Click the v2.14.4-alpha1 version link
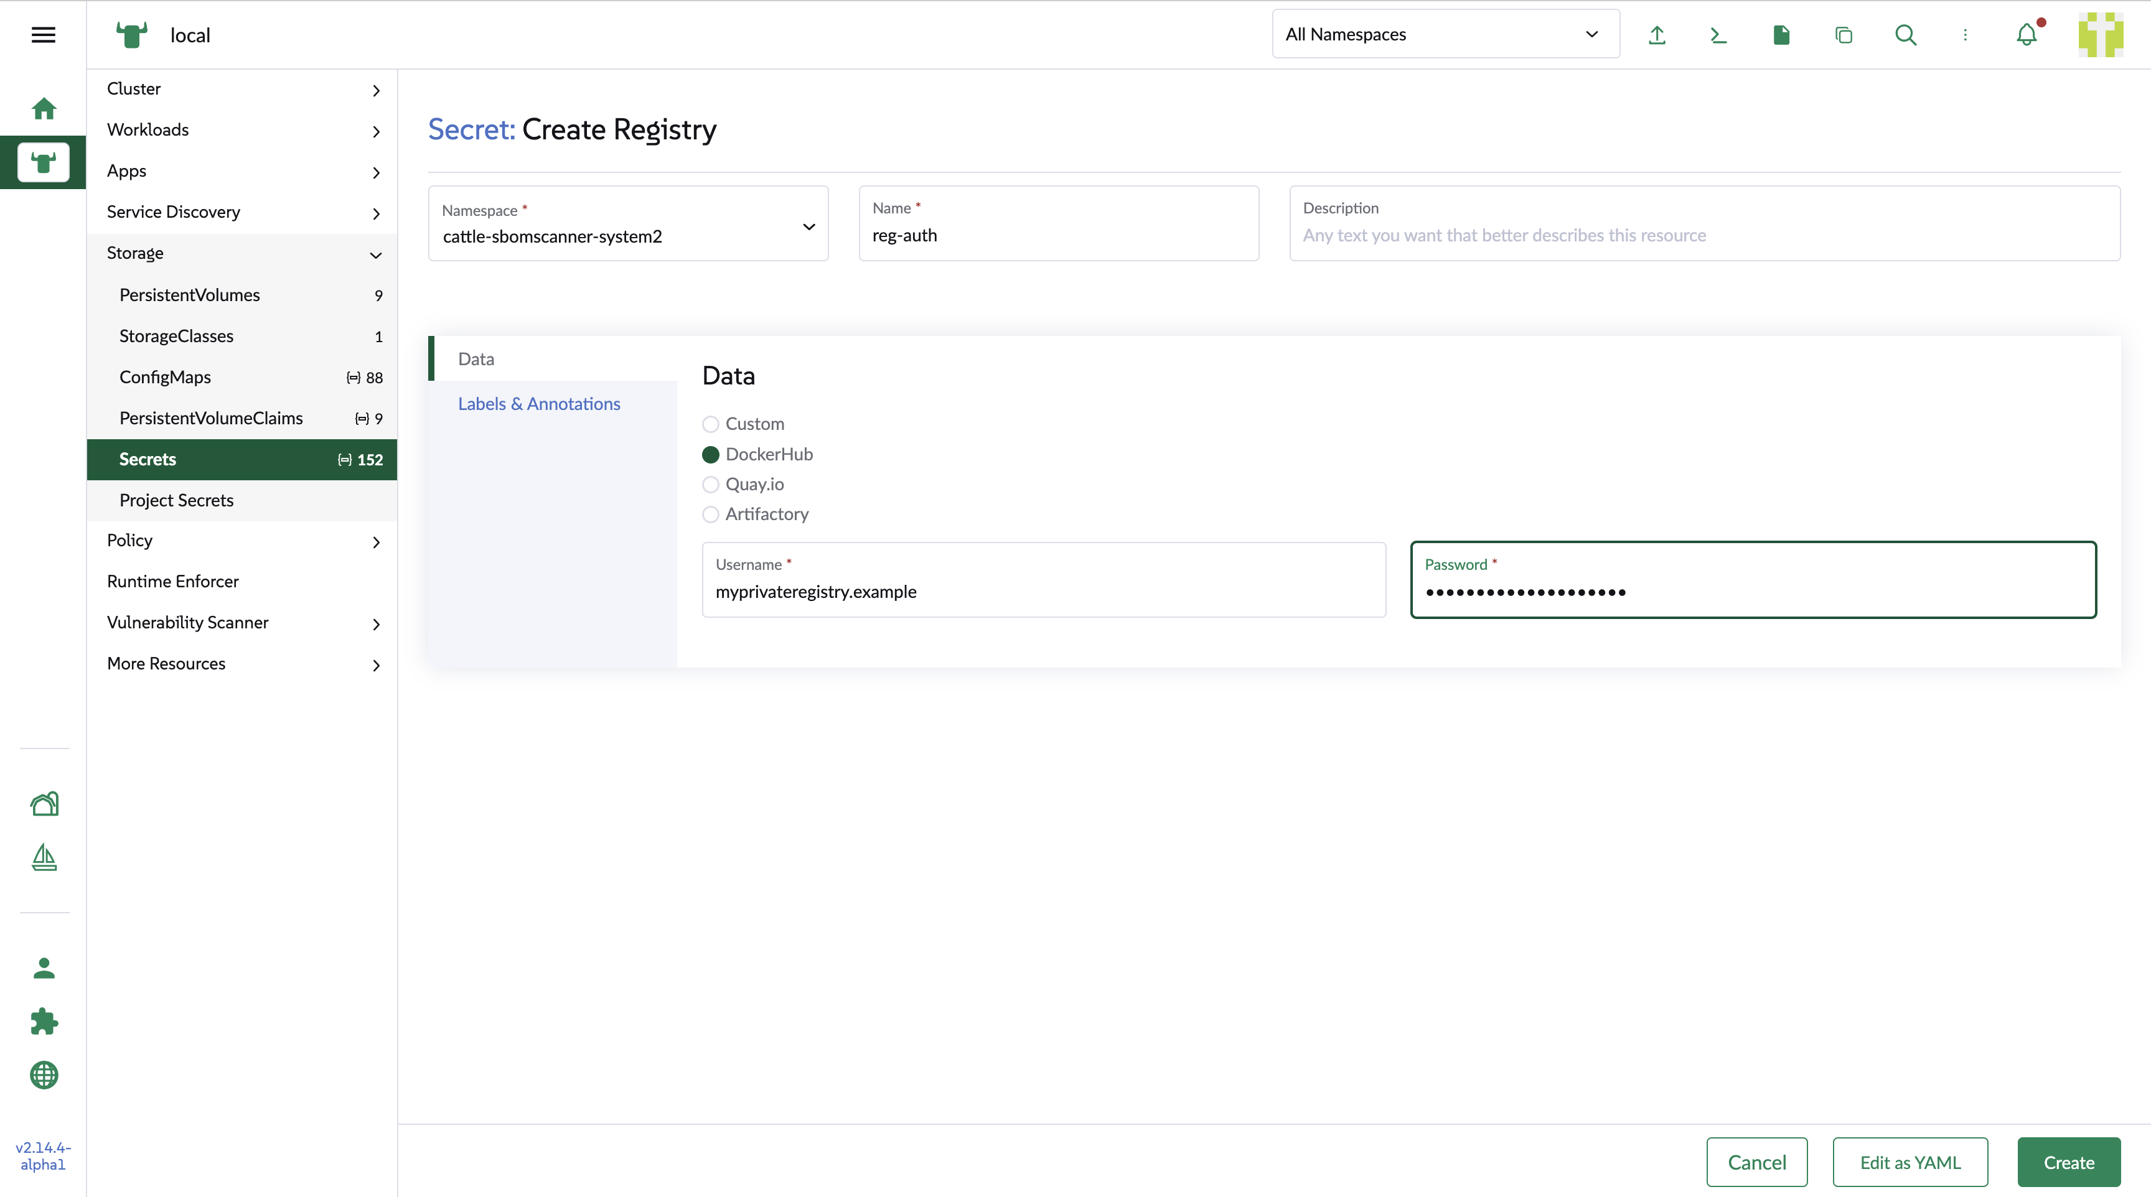 coord(44,1156)
